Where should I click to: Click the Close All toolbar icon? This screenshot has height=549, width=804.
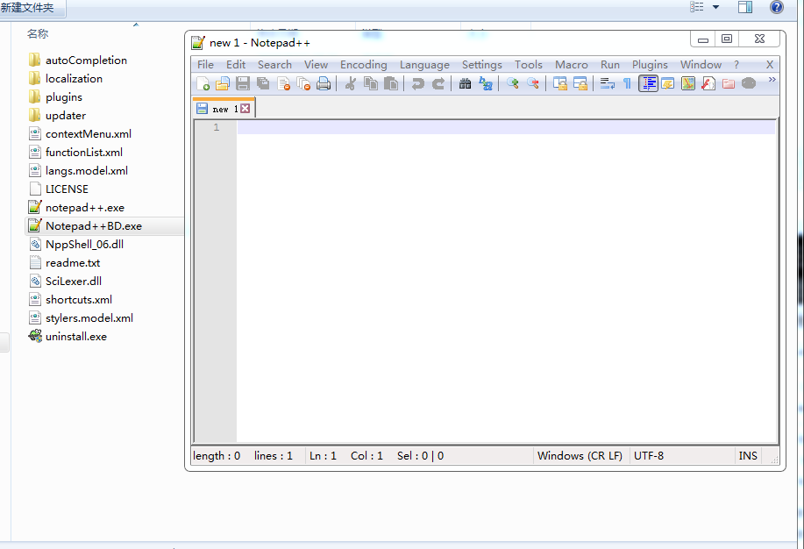[303, 83]
